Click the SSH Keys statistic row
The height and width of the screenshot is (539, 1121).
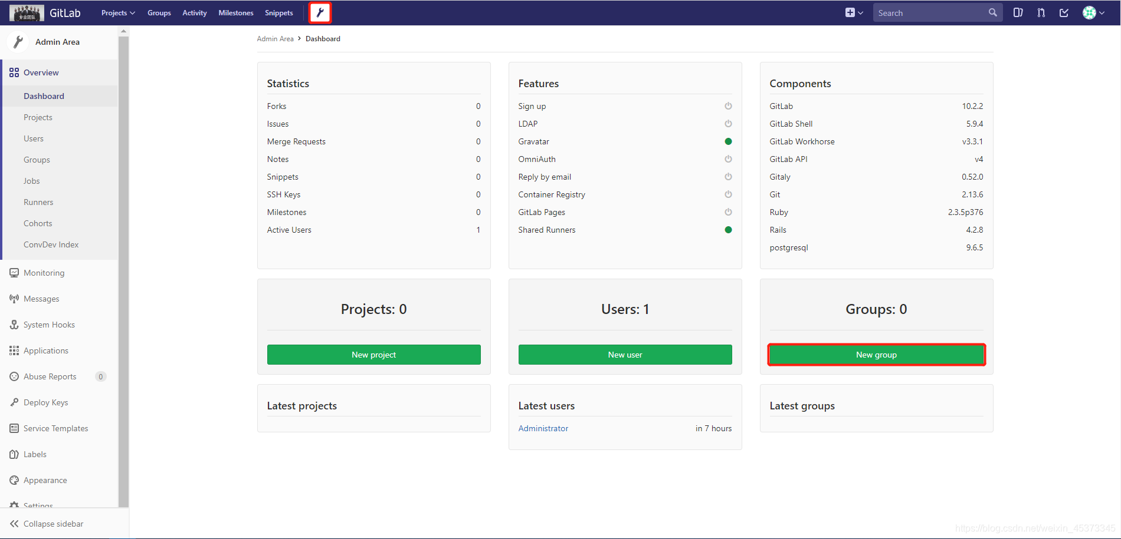tap(373, 194)
